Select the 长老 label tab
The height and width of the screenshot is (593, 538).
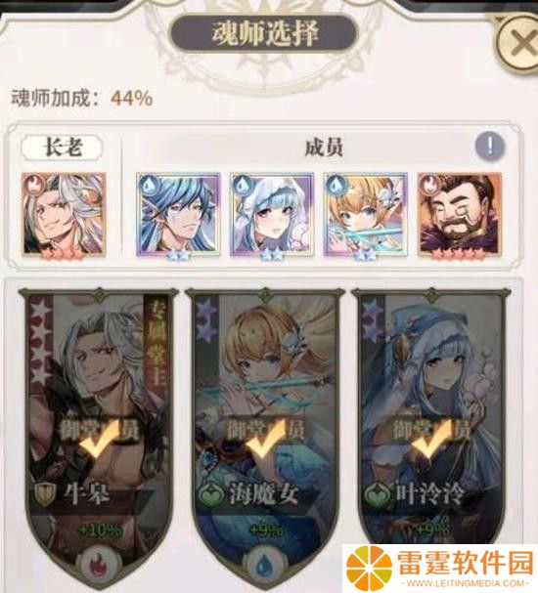[x=63, y=148]
